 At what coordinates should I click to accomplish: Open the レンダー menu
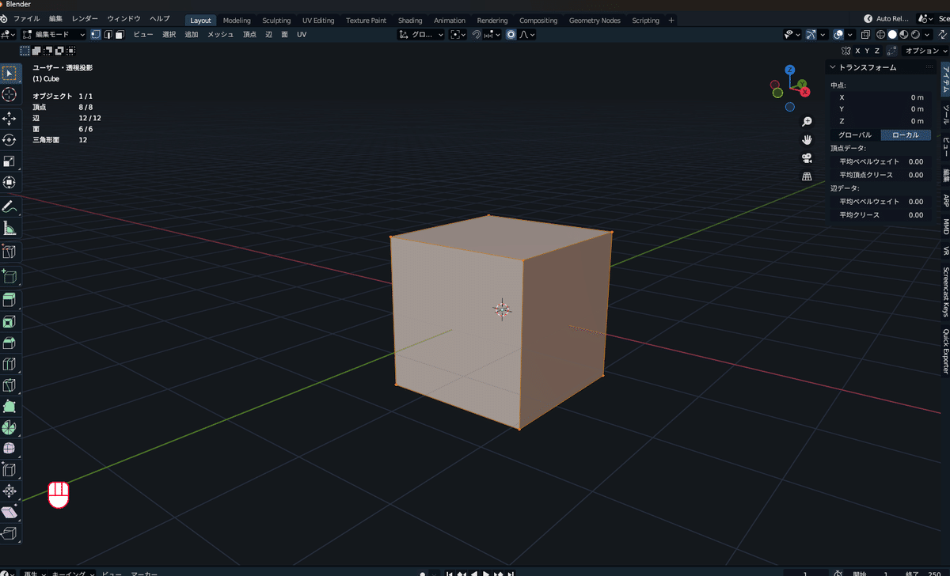(x=85, y=18)
